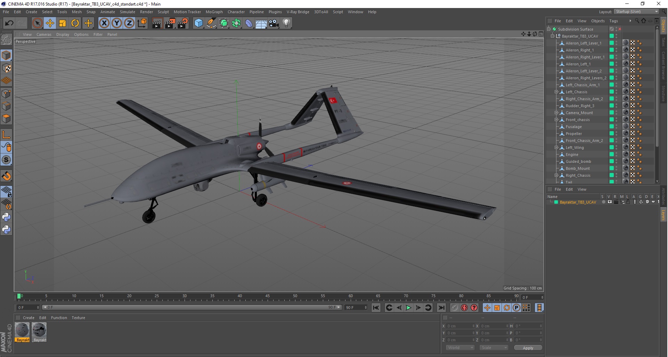Viewport: 668px width, 357px height.
Task: Open the material manager Texture menu
Action: 78,318
